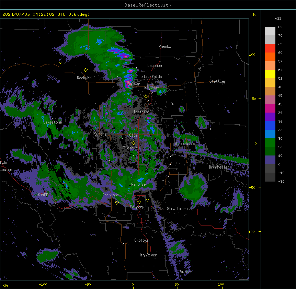Click the orange 57–60 dBZ legend swatch
The height and width of the screenshot is (289, 296).
(x=270, y=57)
